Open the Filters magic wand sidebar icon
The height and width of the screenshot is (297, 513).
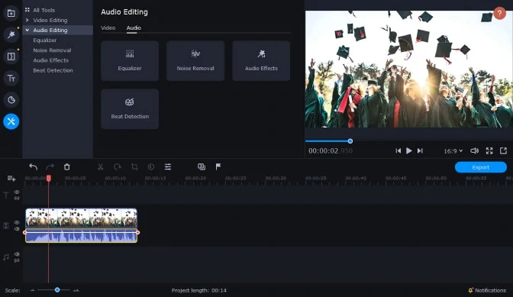coord(11,34)
